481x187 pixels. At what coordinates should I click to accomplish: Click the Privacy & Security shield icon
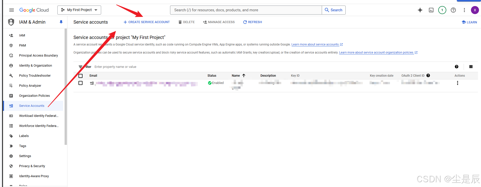tap(11, 166)
